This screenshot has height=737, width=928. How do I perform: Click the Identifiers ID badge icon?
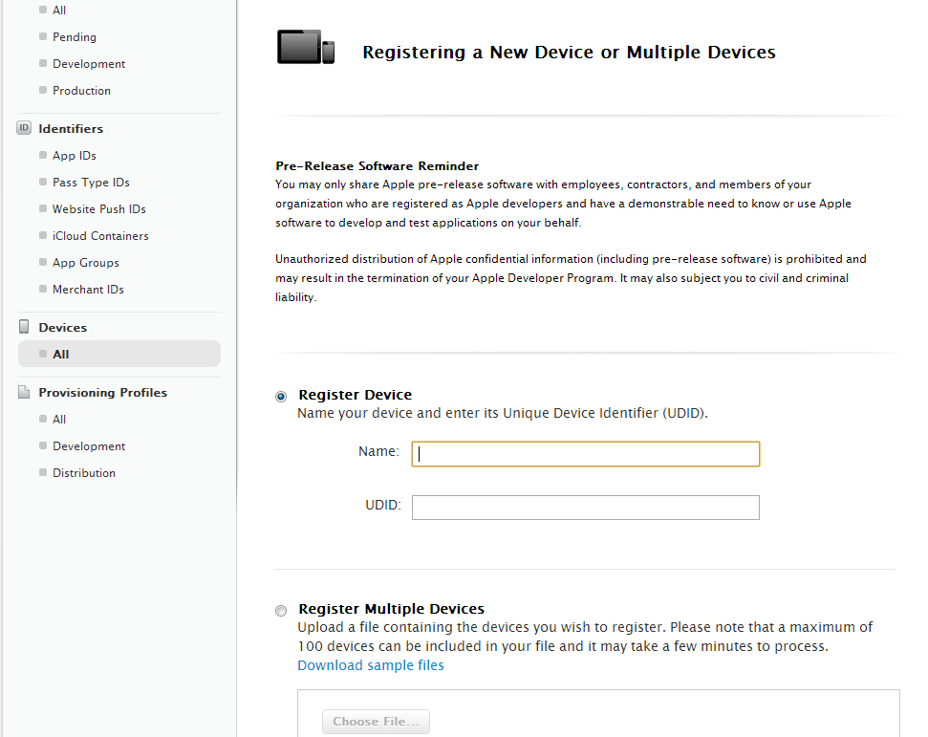coord(24,128)
